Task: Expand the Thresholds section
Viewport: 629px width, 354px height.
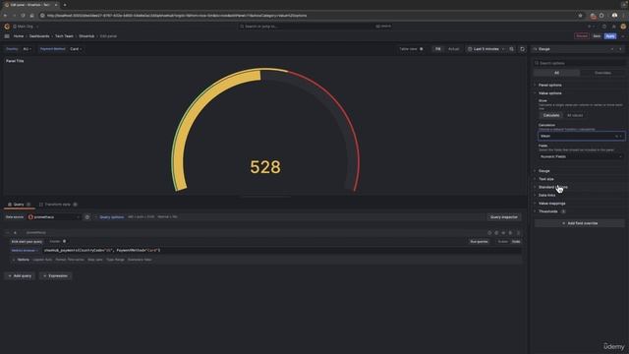Action: pyautogui.click(x=548, y=211)
